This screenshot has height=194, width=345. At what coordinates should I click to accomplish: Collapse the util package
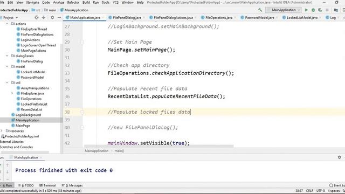tap(7, 82)
